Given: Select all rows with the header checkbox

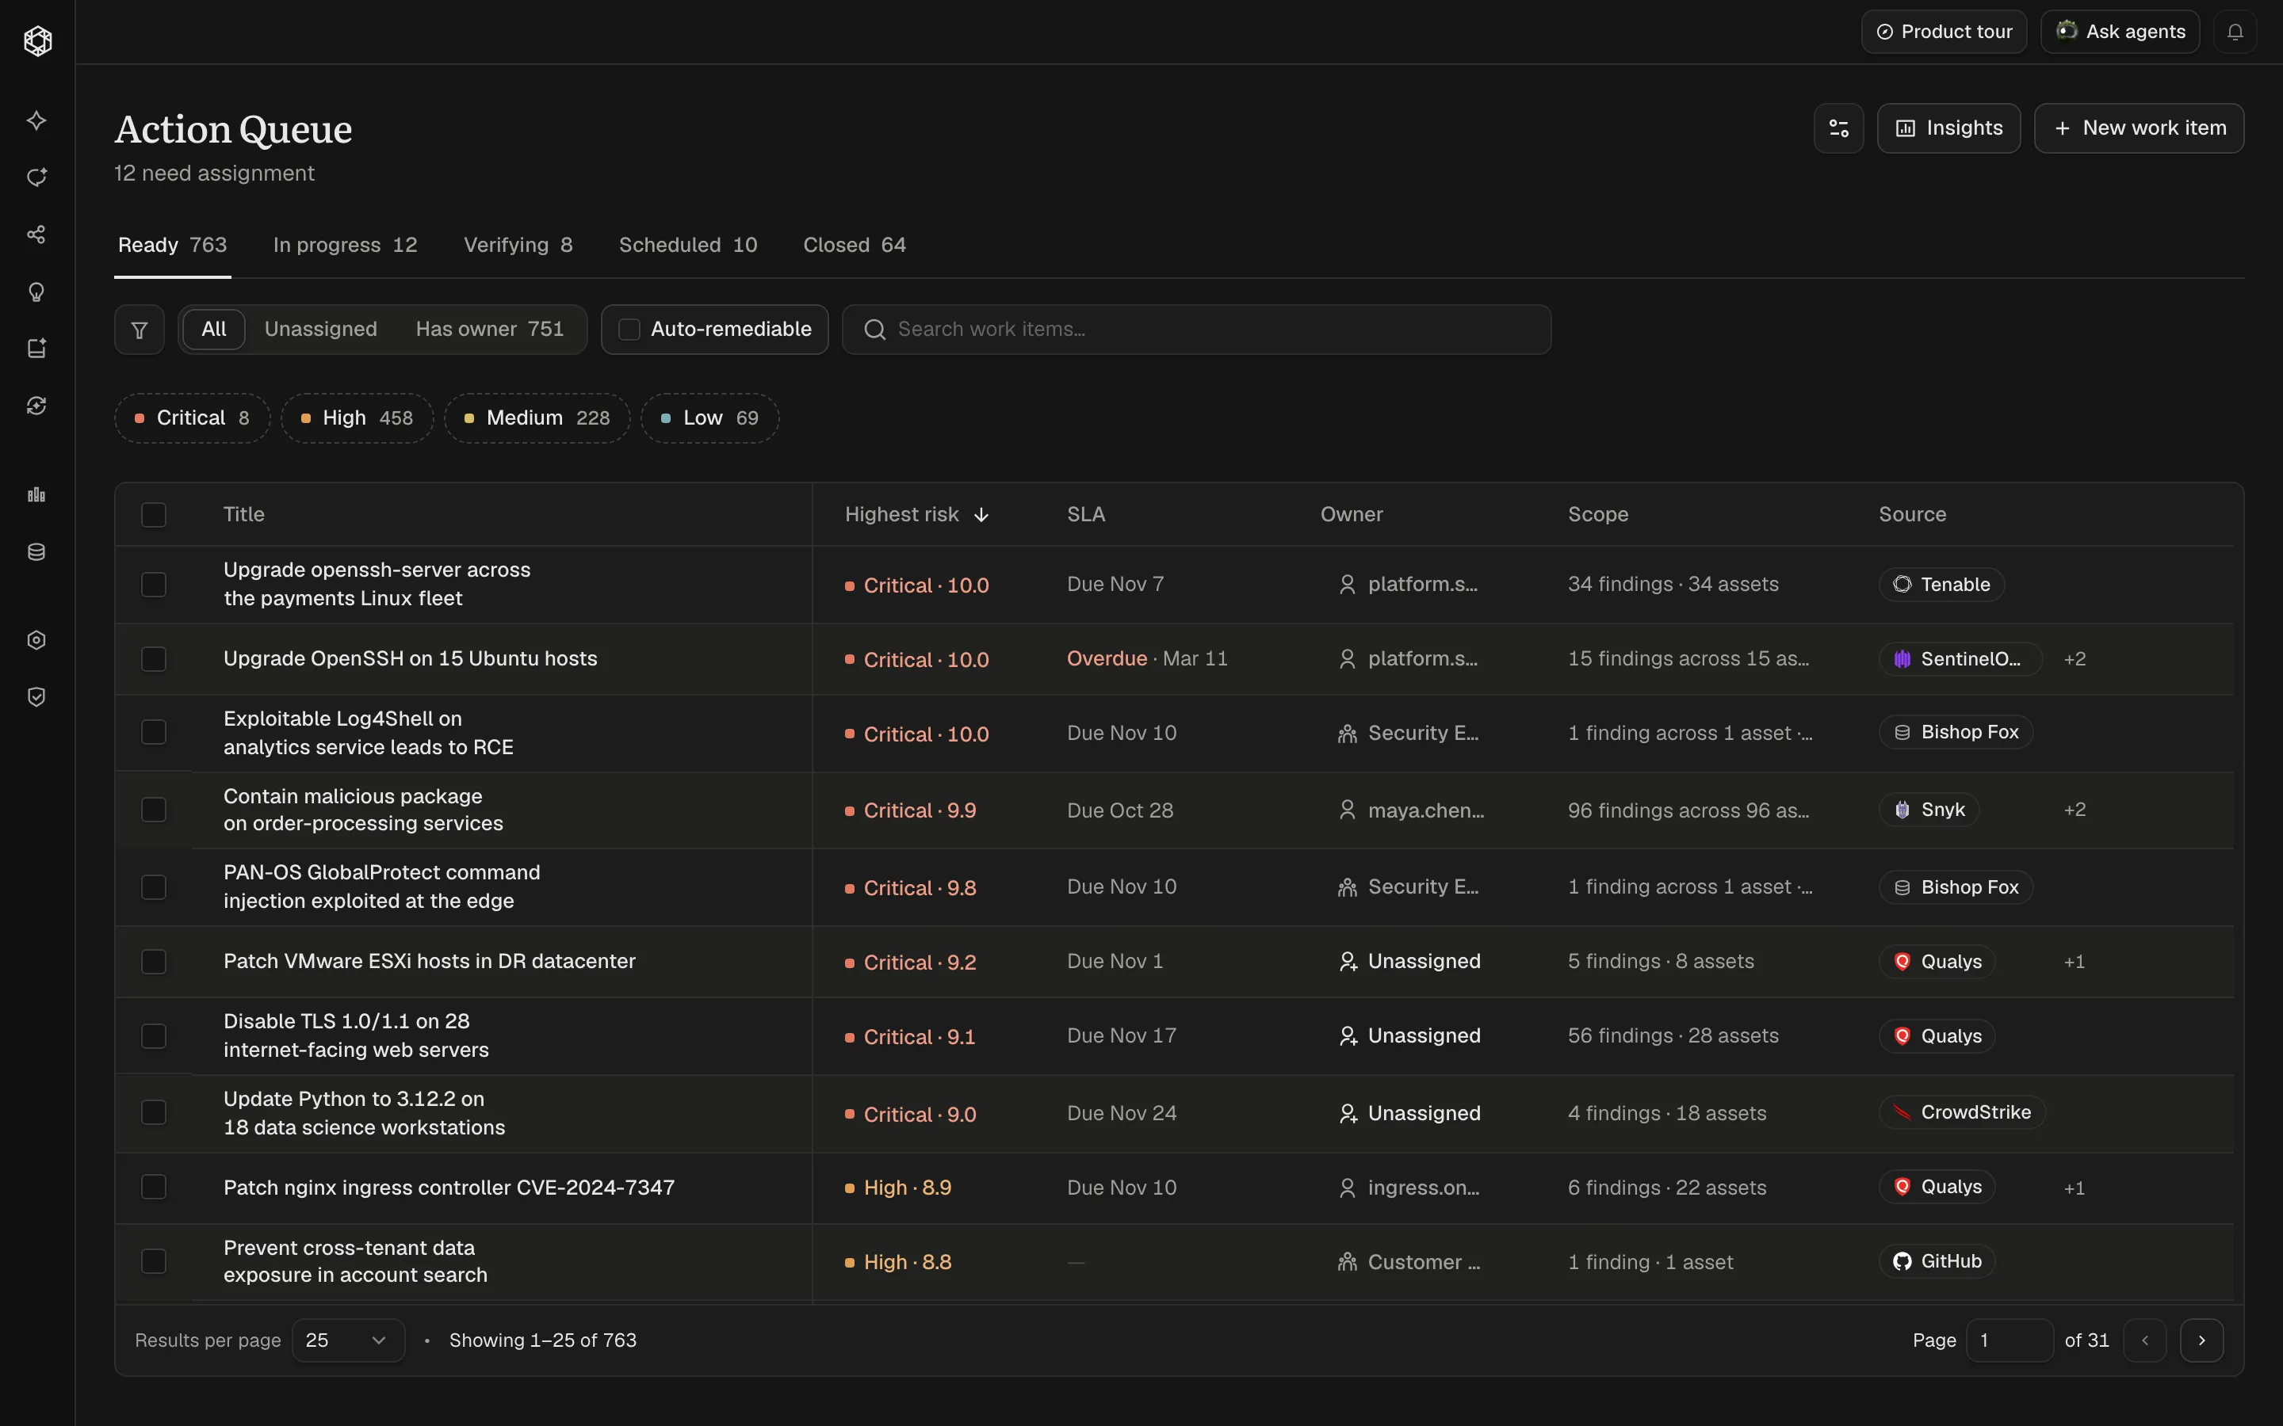Looking at the screenshot, I should 154,515.
